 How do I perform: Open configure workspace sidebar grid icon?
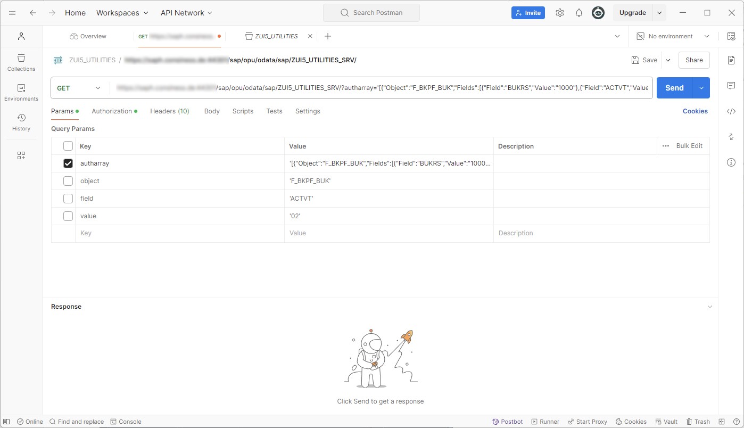21,155
